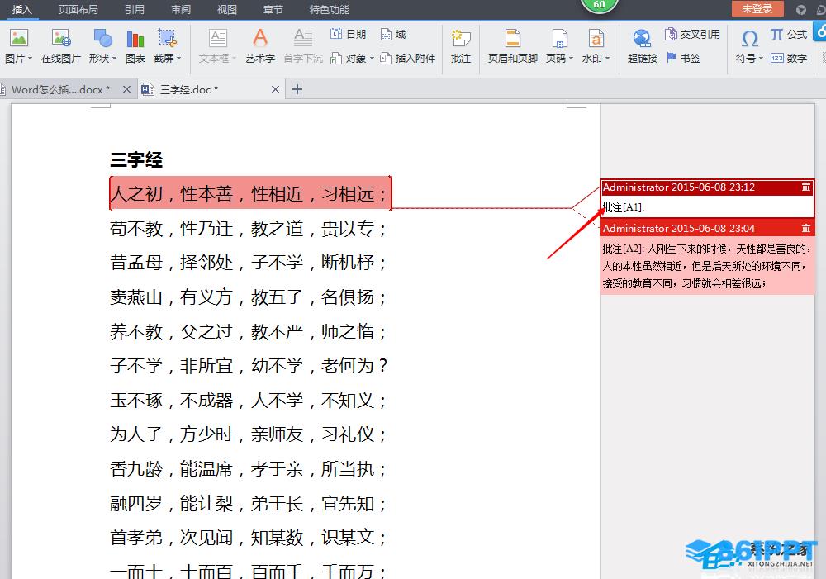This screenshot has width=826, height=579.
Task: Close the Word怎么插....docx tab
Action: pos(126,89)
